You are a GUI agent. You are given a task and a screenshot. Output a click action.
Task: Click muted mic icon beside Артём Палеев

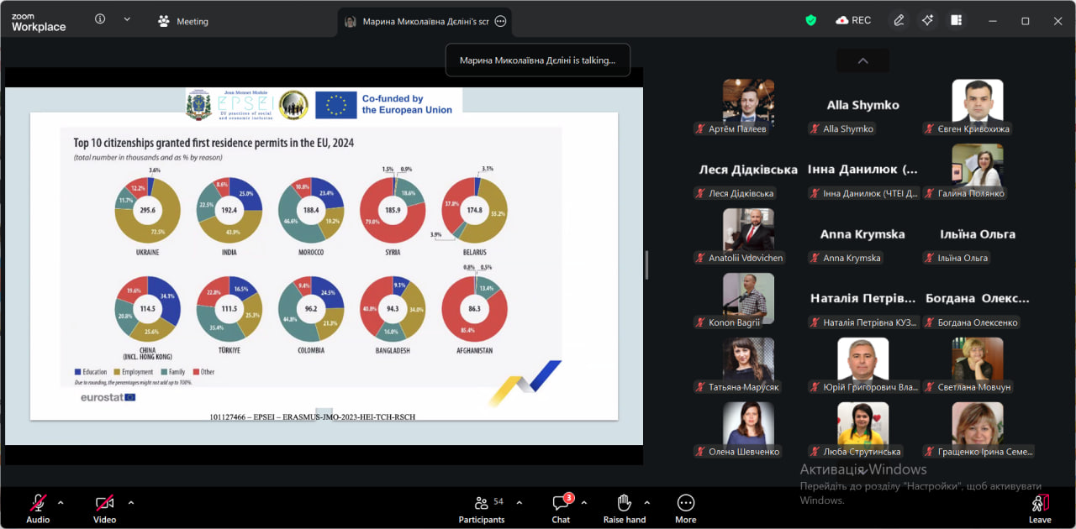point(699,128)
